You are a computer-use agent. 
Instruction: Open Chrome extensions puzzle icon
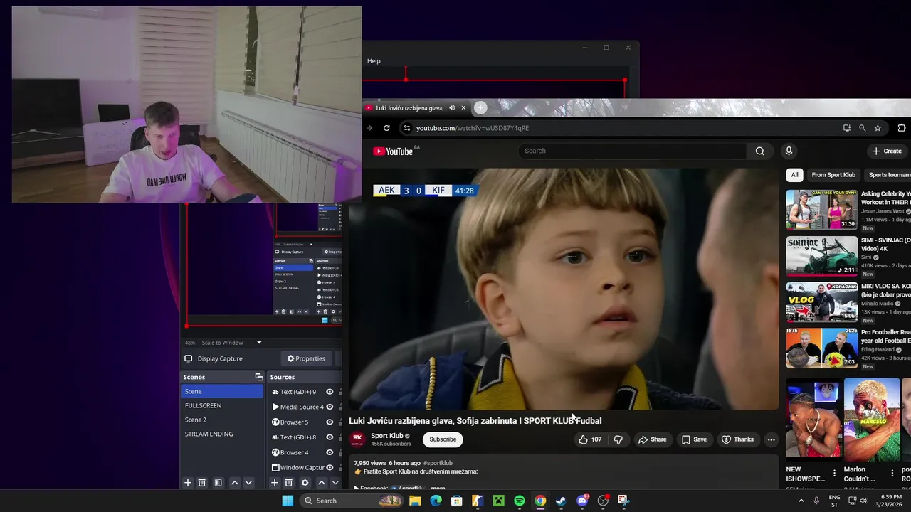(902, 128)
